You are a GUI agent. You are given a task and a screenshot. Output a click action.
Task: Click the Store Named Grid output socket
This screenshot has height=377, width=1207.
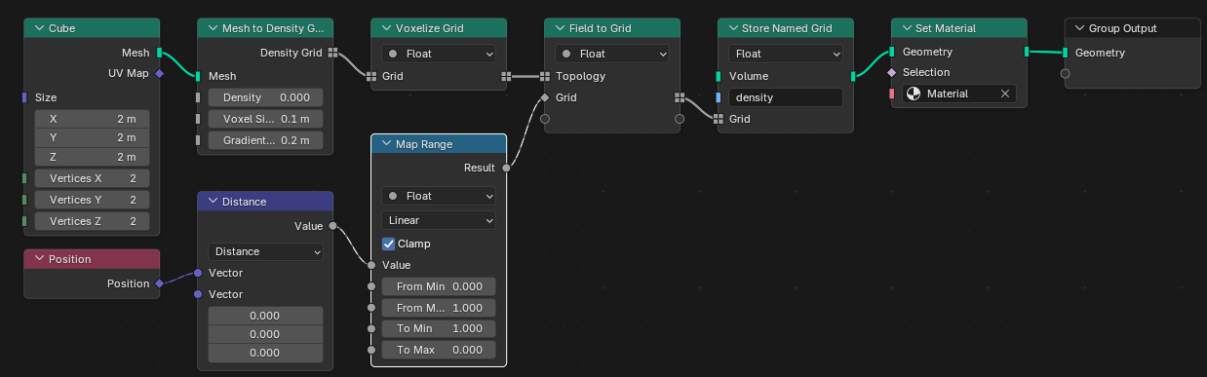click(854, 76)
